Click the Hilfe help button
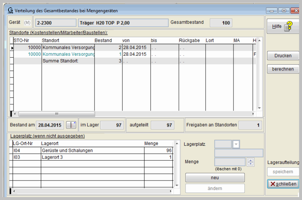This screenshot has height=200, width=302. (283, 26)
